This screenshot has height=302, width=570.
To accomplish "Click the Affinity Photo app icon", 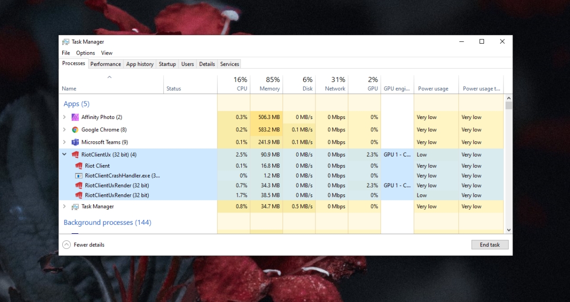I will click(75, 117).
